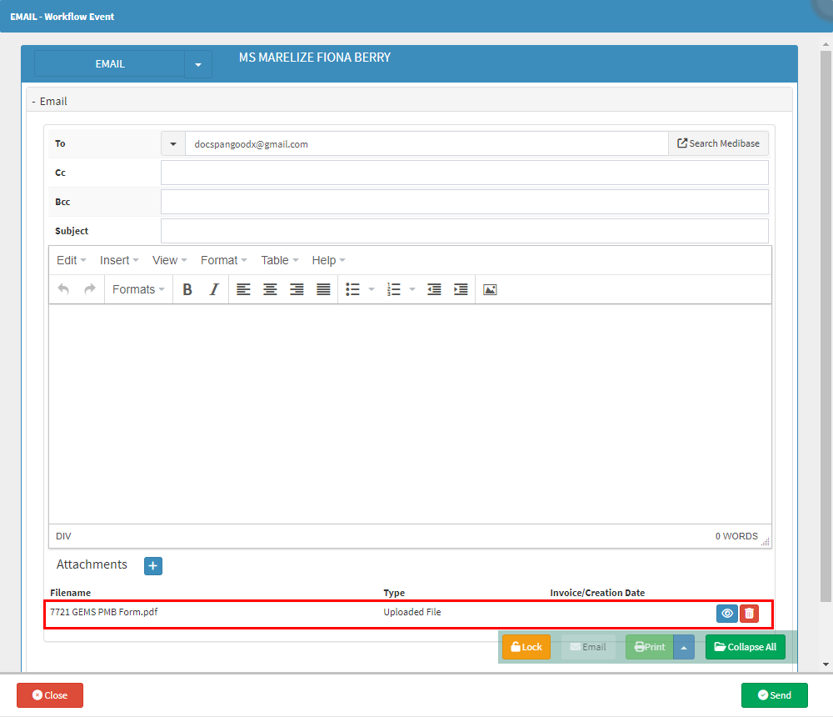
Task: Toggle bold text formatting
Action: point(187,289)
